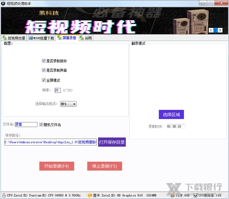Click 打开保存目录 button

[x=112, y=142]
